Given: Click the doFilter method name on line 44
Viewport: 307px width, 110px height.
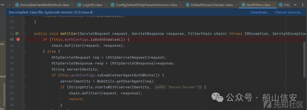Looking at the screenshot, I should tap(69, 34).
